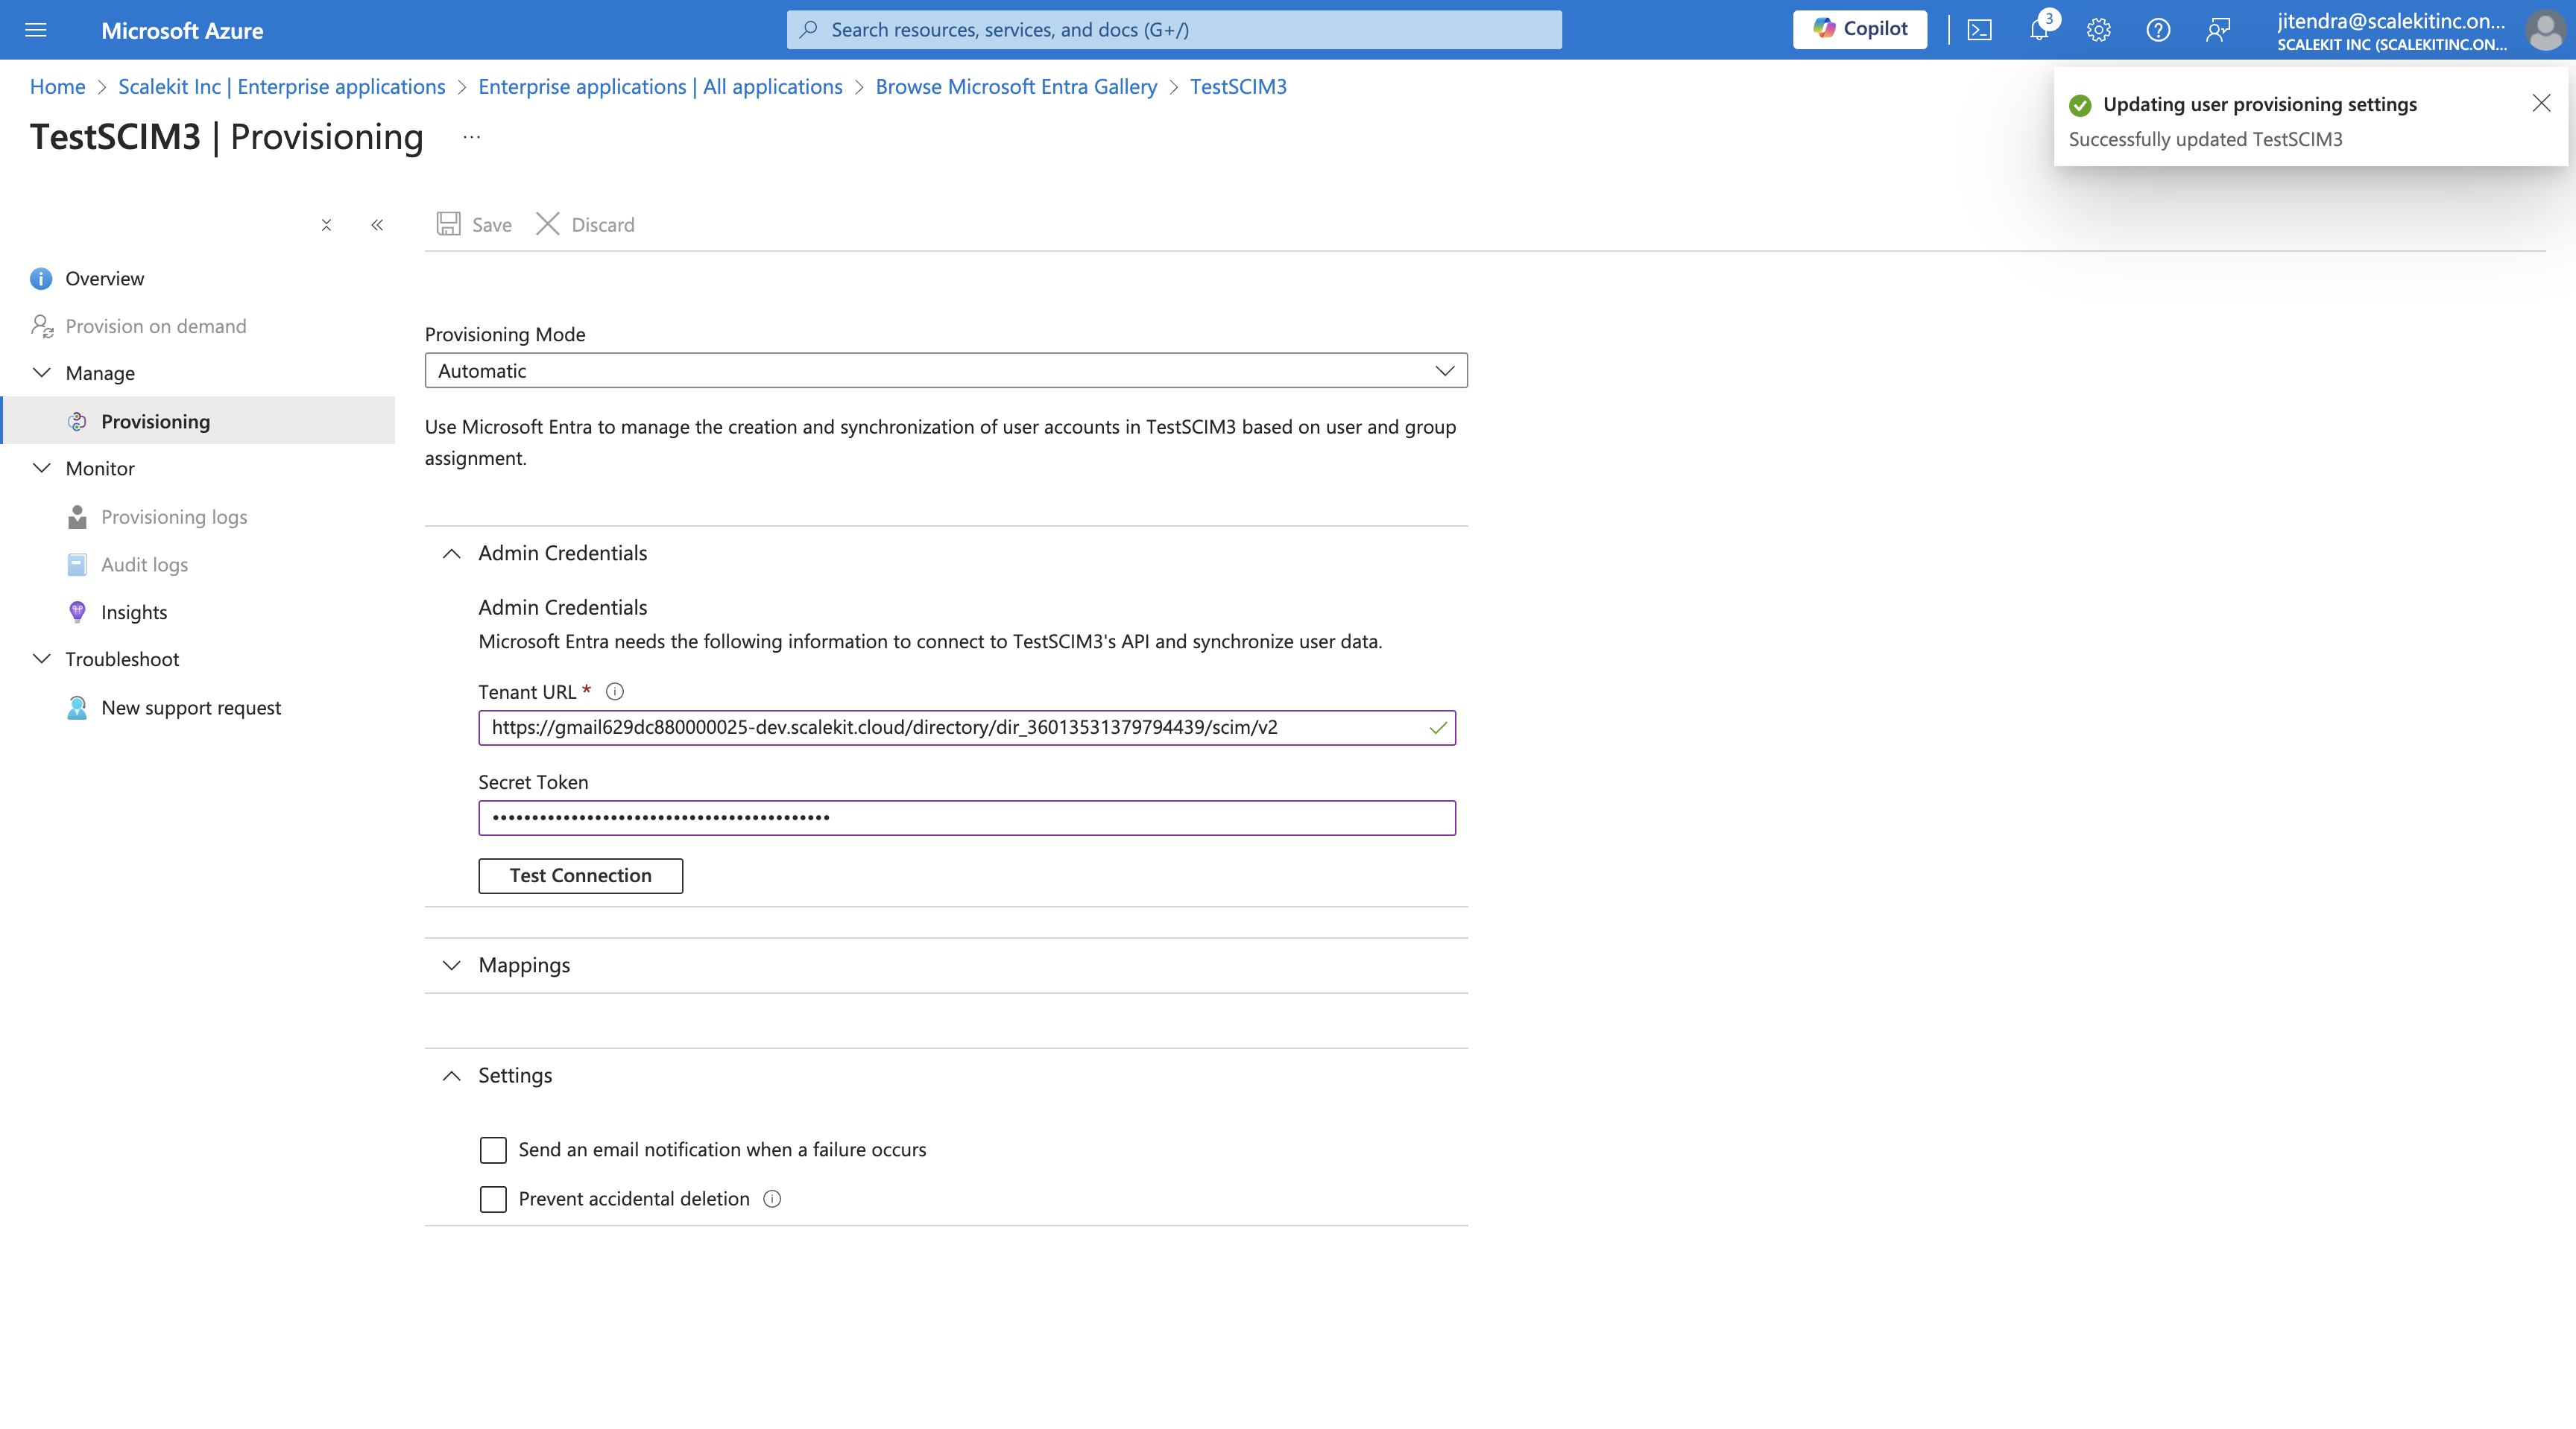Click the Provisioning sidebar icon

[x=77, y=422]
